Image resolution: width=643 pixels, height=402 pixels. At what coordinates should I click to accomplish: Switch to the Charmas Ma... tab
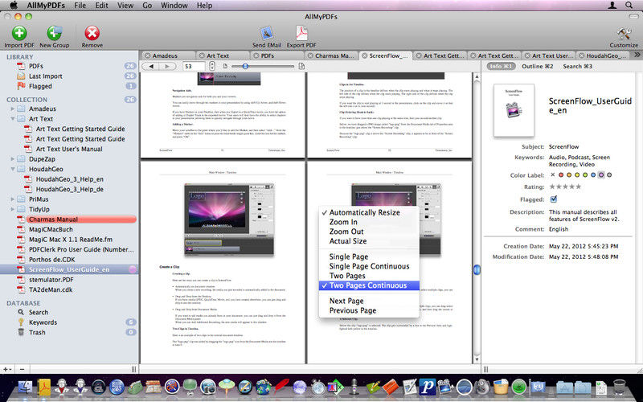coord(330,55)
